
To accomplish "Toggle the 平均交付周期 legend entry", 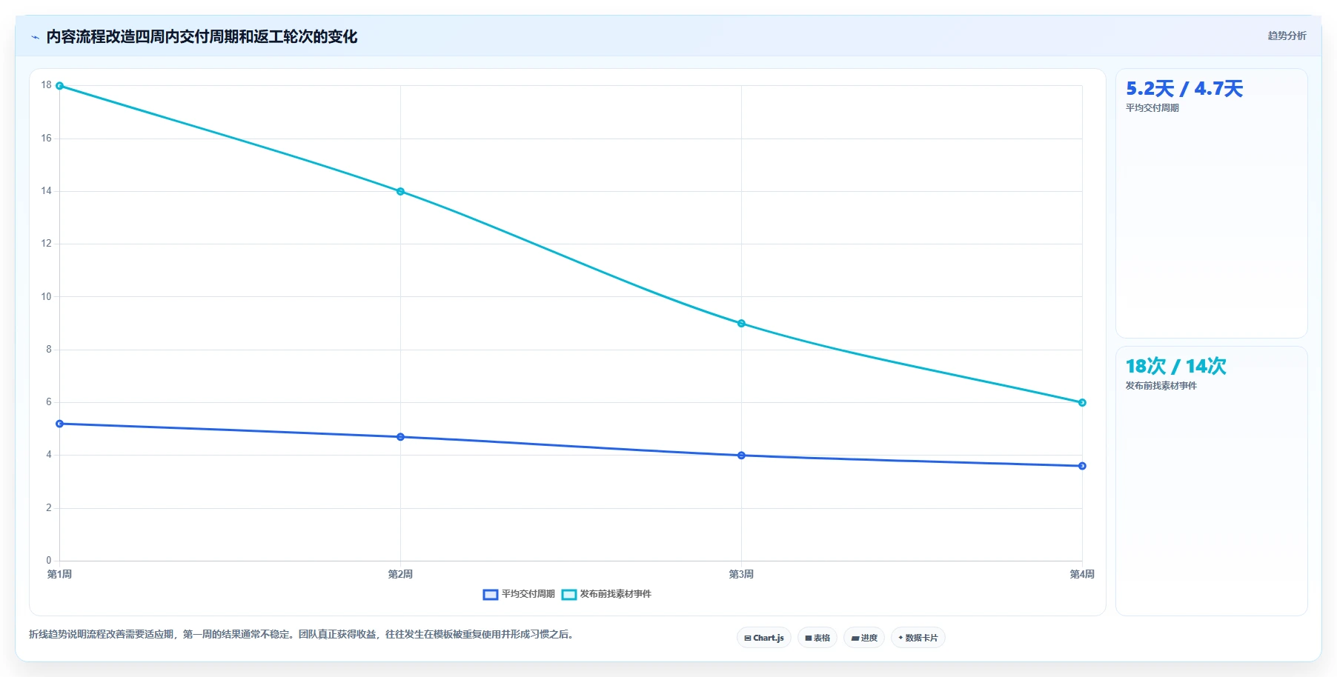I will pyautogui.click(x=519, y=594).
